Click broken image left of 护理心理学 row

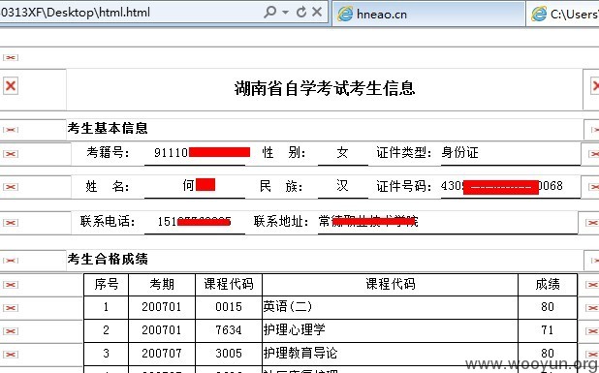(x=11, y=331)
